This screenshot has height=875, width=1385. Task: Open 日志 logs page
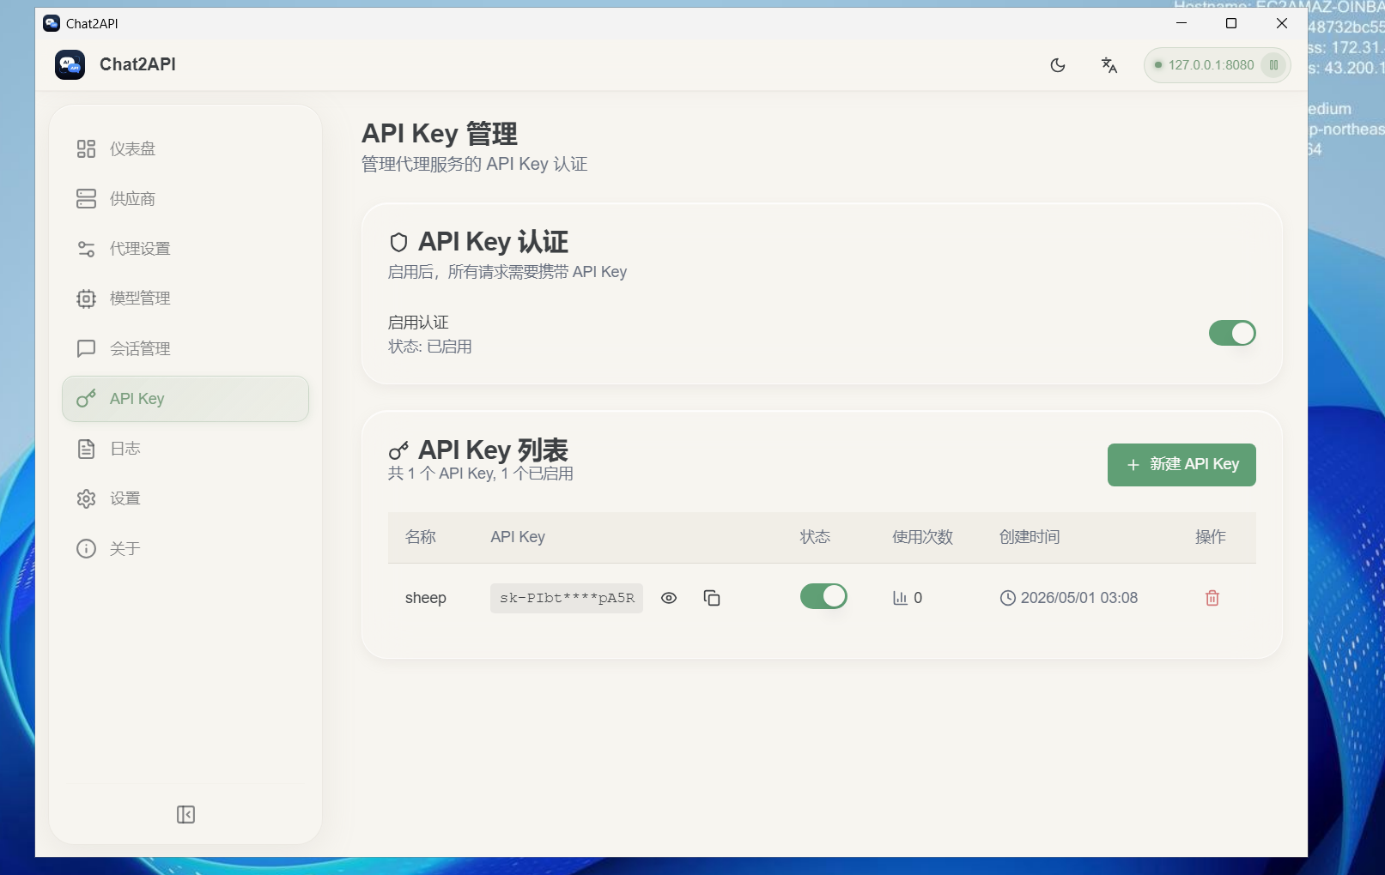coord(185,449)
